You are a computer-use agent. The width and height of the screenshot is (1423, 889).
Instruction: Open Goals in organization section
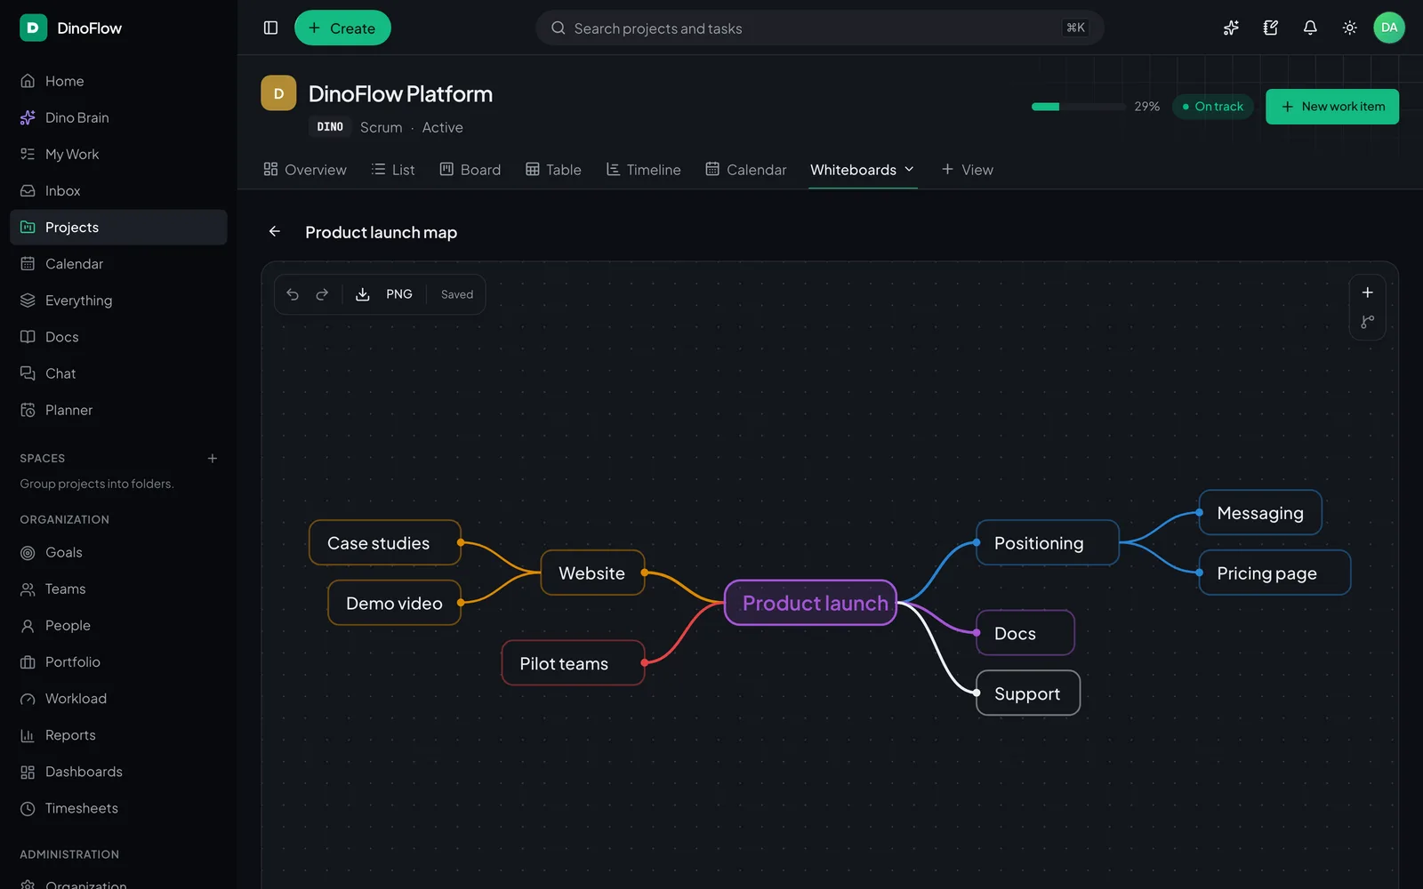coord(118,552)
